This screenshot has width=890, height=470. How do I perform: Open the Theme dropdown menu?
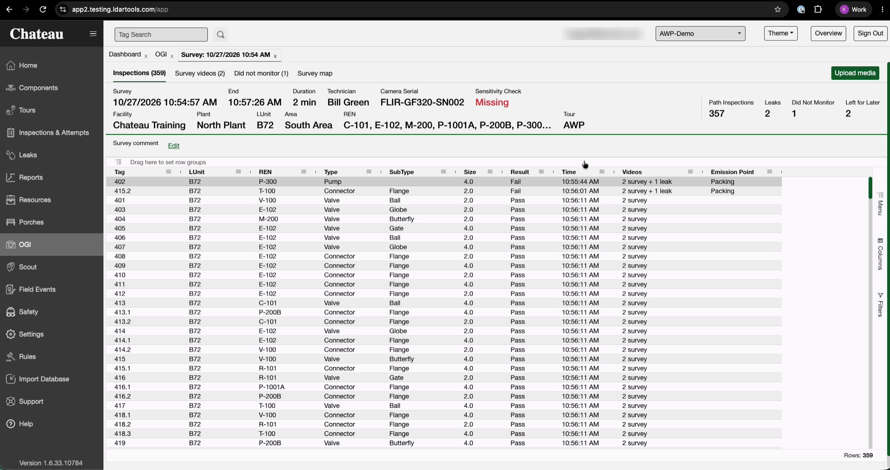pyautogui.click(x=781, y=34)
